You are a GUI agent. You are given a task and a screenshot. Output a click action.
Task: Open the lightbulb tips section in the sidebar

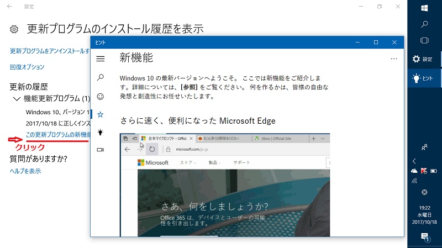(101, 132)
